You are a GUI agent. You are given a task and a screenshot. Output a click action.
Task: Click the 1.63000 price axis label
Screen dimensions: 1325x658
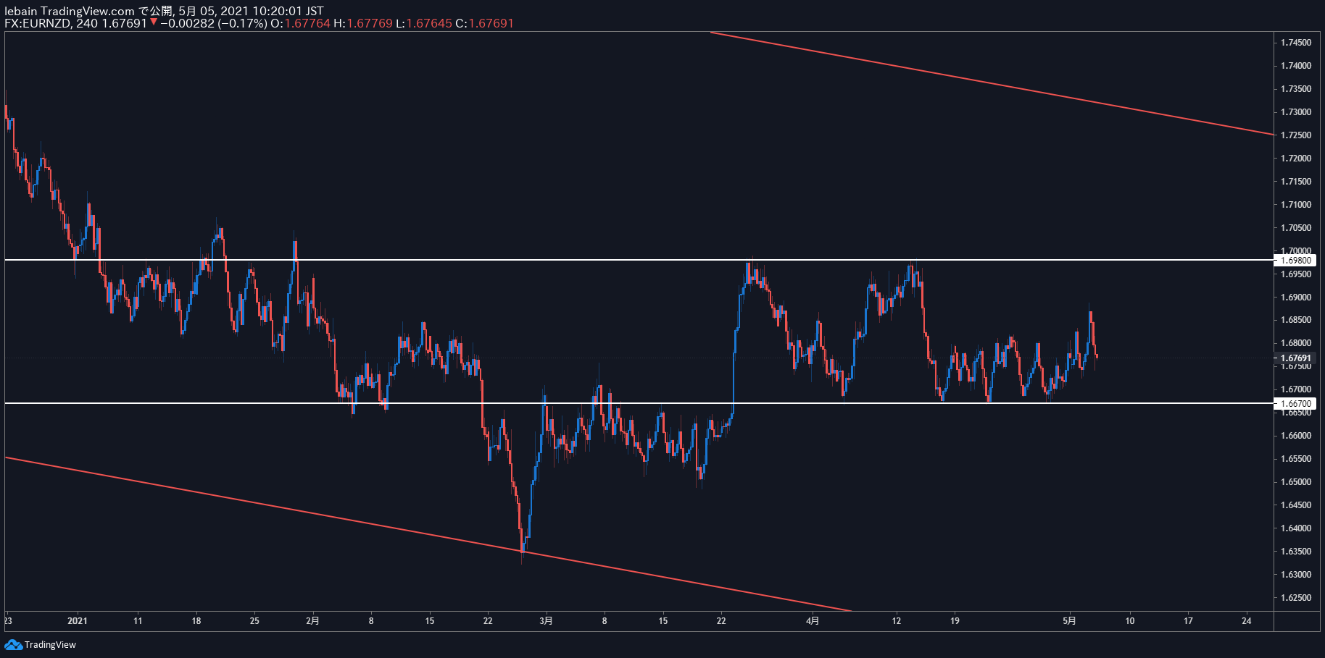1296,575
